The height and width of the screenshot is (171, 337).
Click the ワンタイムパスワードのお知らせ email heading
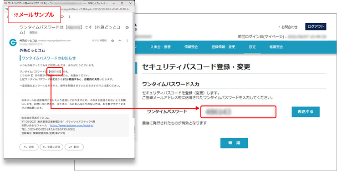click(49, 58)
